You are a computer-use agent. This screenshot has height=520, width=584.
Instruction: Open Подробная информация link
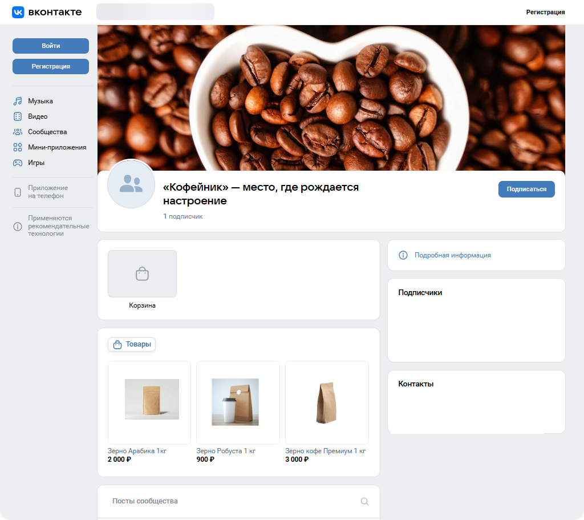point(452,255)
